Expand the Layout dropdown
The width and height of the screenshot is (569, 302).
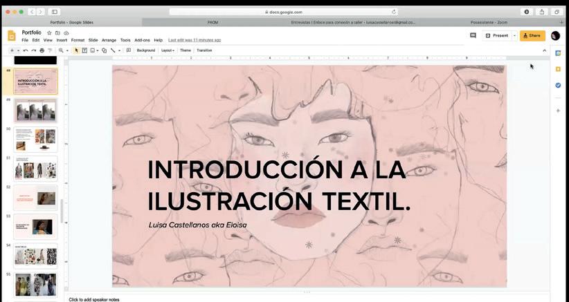click(168, 50)
